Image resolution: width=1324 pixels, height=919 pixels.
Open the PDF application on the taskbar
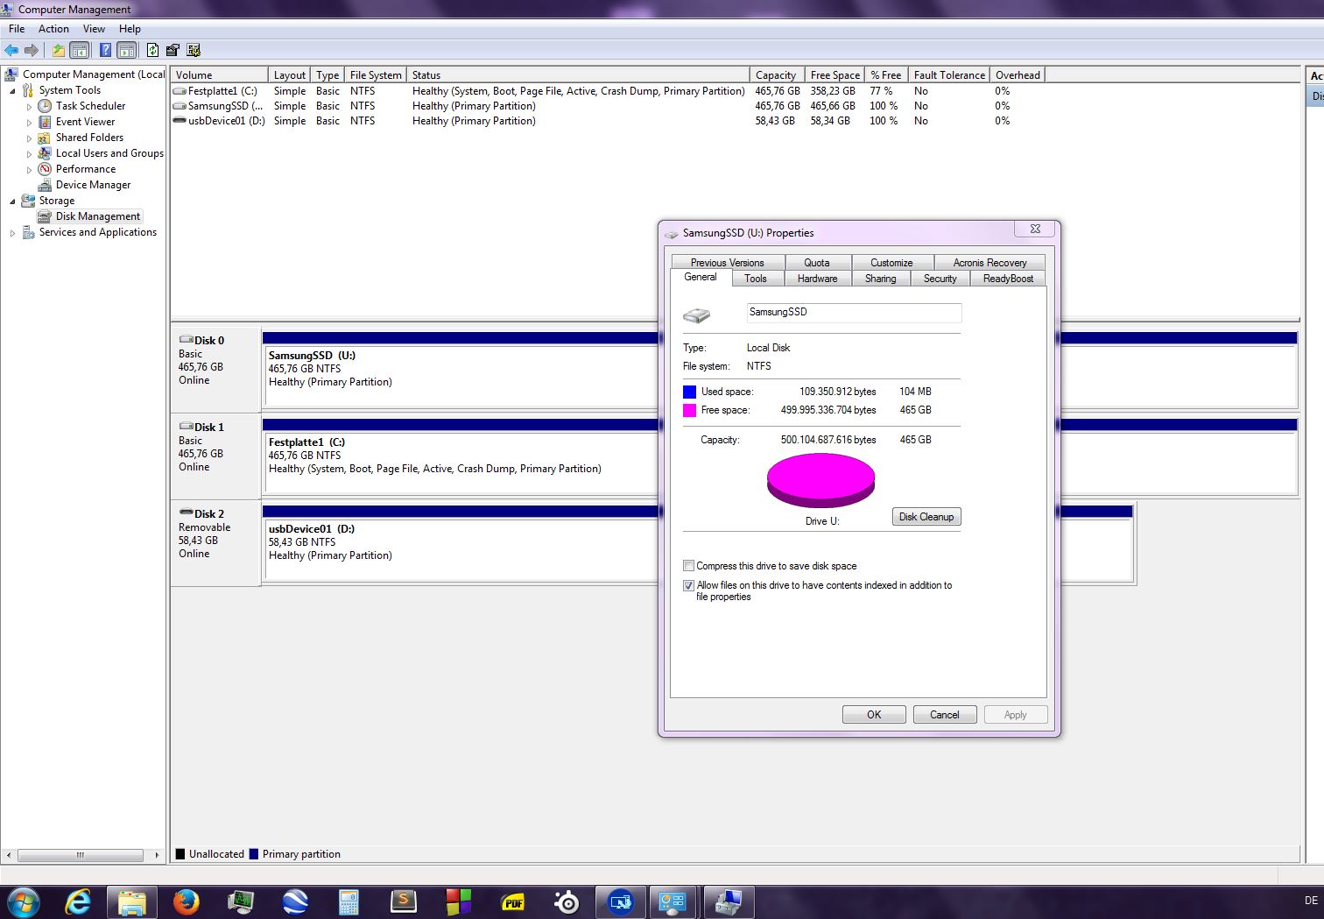pyautogui.click(x=513, y=901)
